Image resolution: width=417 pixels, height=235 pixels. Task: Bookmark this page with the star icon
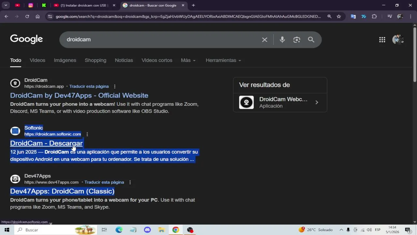pos(339,16)
